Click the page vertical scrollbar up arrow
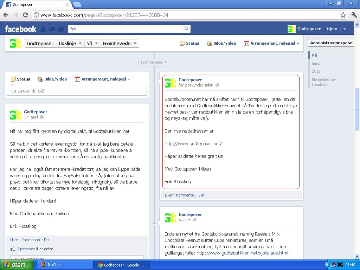The width and height of the screenshot is (360, 270). tap(357, 24)
